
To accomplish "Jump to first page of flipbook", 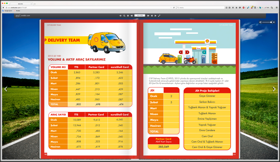I will click(128, 16).
